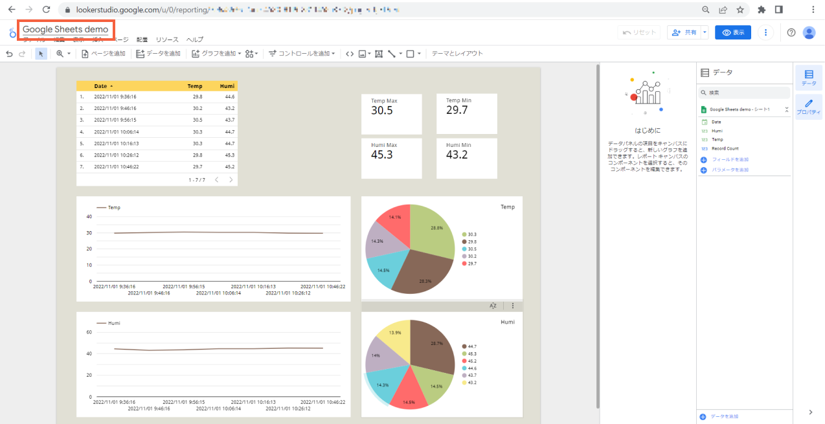Viewport: 825px width, 424px height.
Task: Activate the selection mode arrow tool
Action: click(41, 54)
